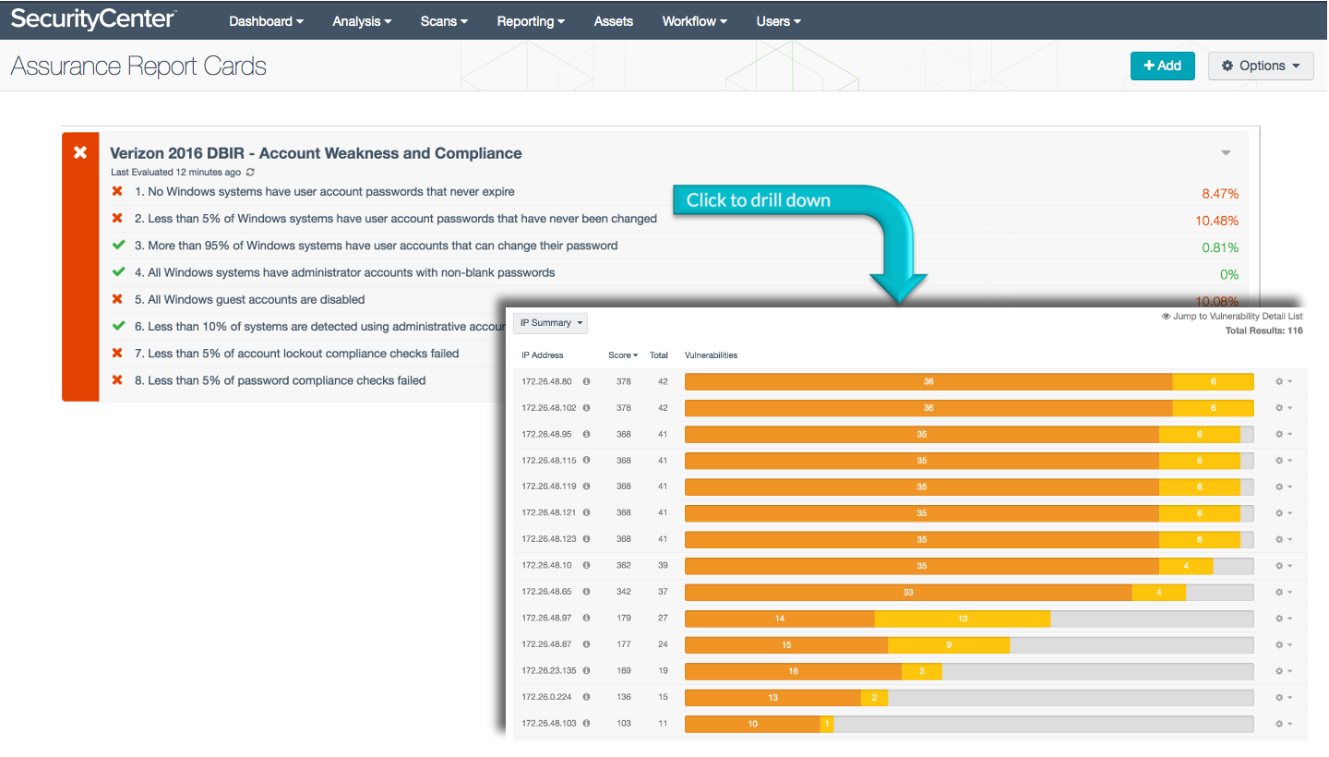Click the 0.81% value of policy 3
Viewport: 1329px width, 757px height.
[1220, 247]
